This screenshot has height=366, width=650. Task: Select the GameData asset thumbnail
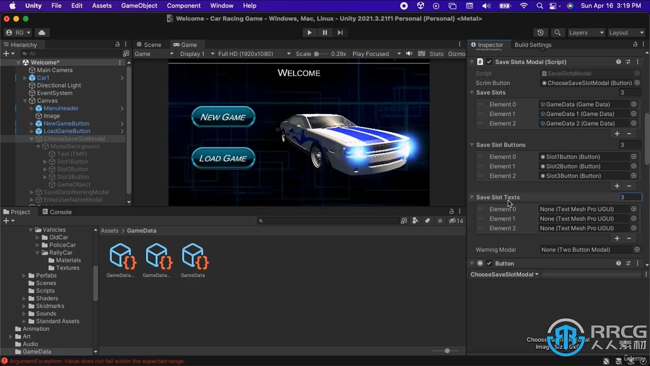coord(193,261)
